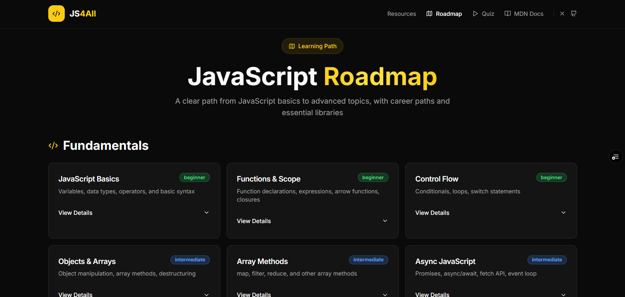Select the Roadmap navigation item
Viewport: 625px width, 297px height.
(x=444, y=14)
